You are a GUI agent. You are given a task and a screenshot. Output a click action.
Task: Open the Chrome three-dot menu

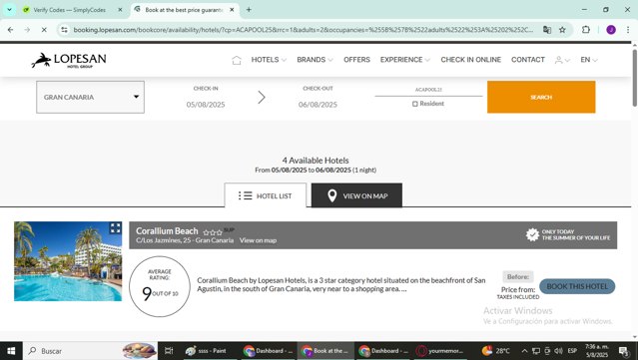[628, 30]
